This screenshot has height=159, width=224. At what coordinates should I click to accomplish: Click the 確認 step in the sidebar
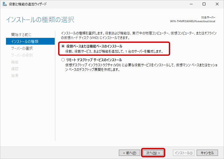coord(15,69)
